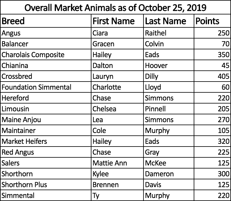Select the last name Dameron

(x=159, y=174)
